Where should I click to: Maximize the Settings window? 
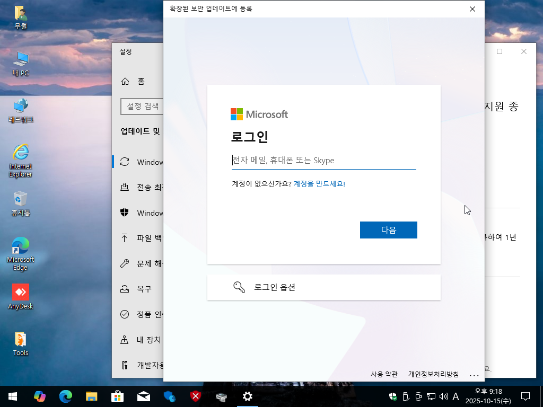click(500, 51)
